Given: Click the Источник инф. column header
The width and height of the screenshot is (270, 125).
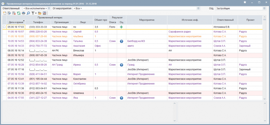Looking at the screenshot, I should pos(190,20).
